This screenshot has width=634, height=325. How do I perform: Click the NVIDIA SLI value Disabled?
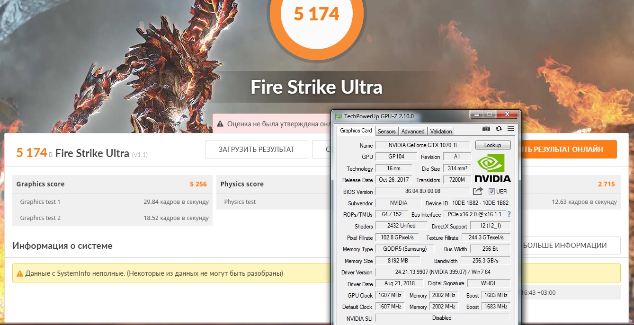click(x=443, y=318)
